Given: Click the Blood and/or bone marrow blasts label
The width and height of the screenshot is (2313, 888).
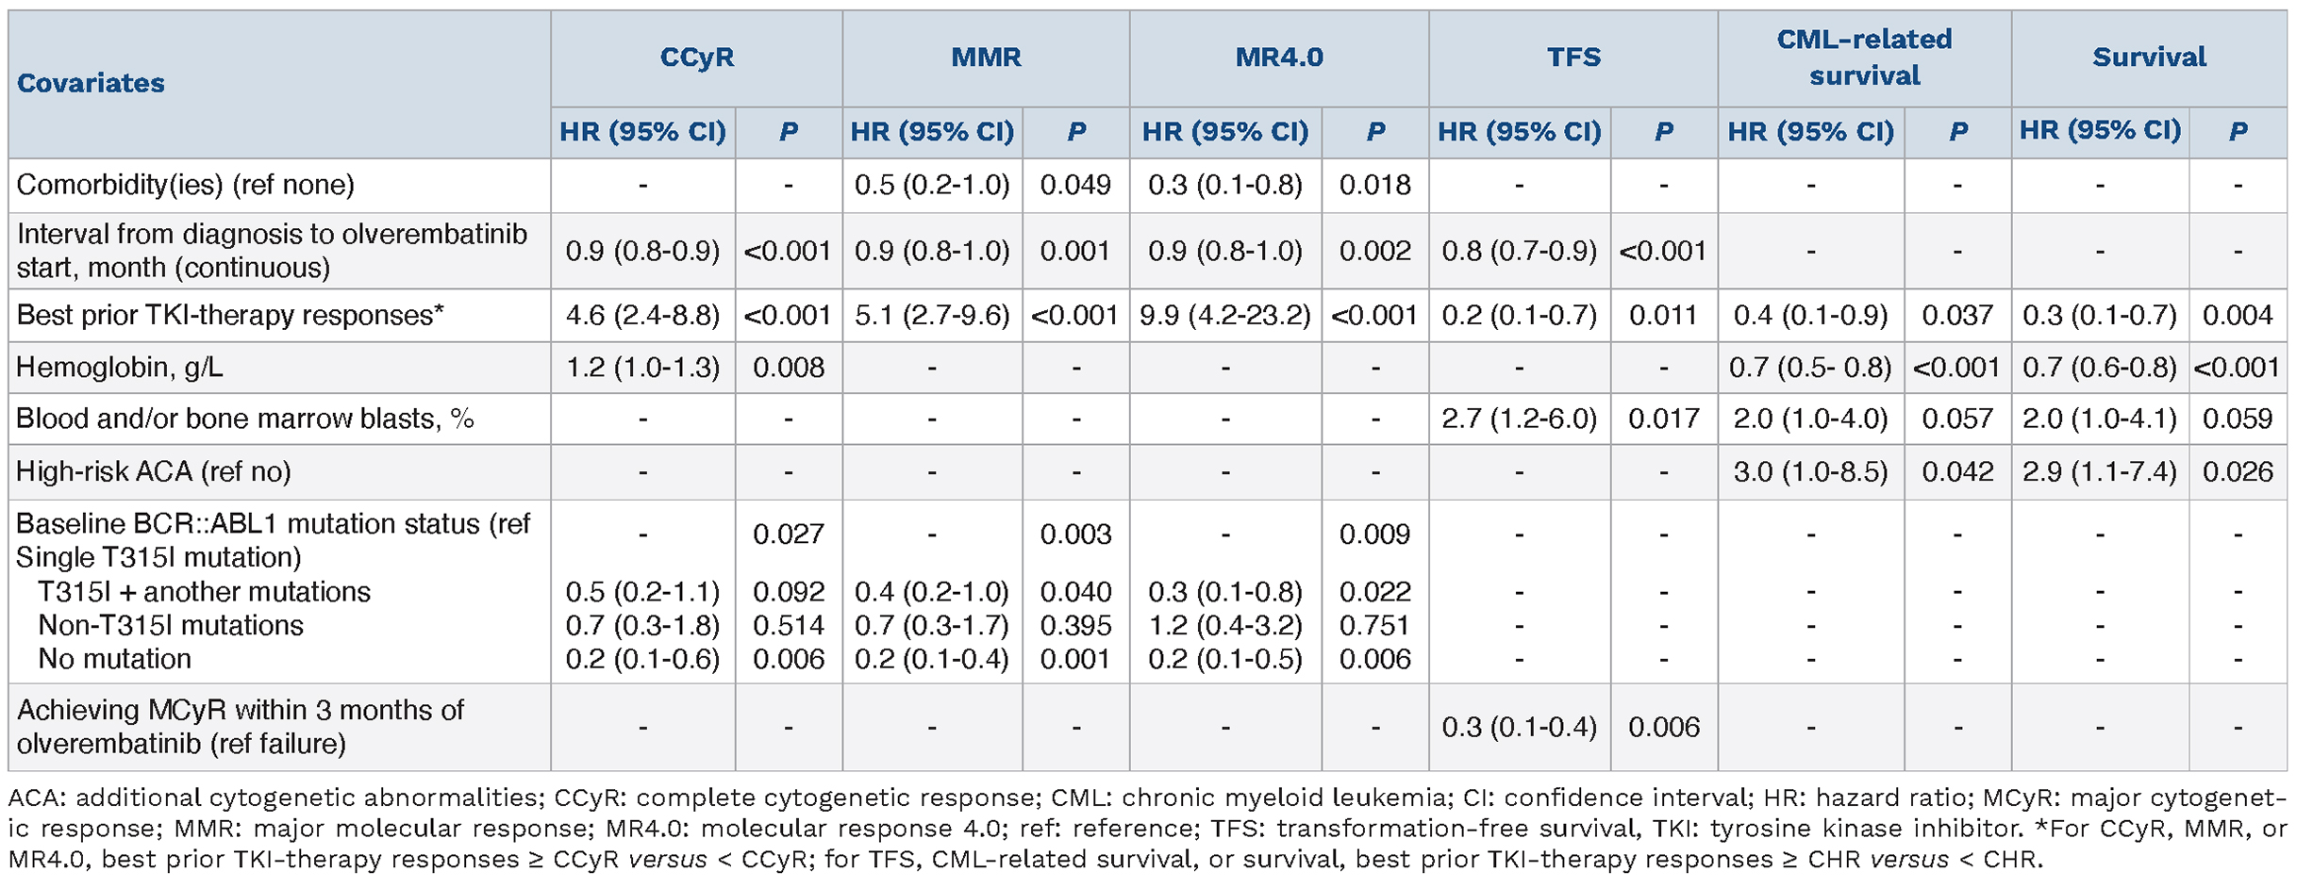Looking at the screenshot, I should click(245, 419).
